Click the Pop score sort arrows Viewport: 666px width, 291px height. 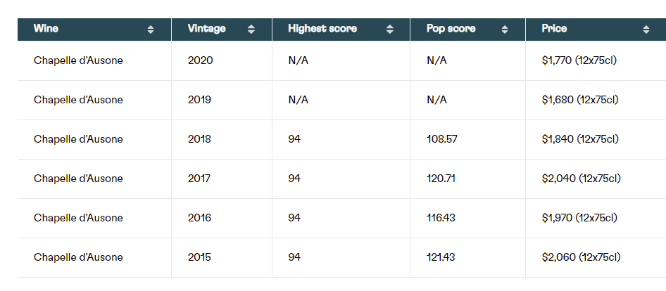click(x=505, y=30)
